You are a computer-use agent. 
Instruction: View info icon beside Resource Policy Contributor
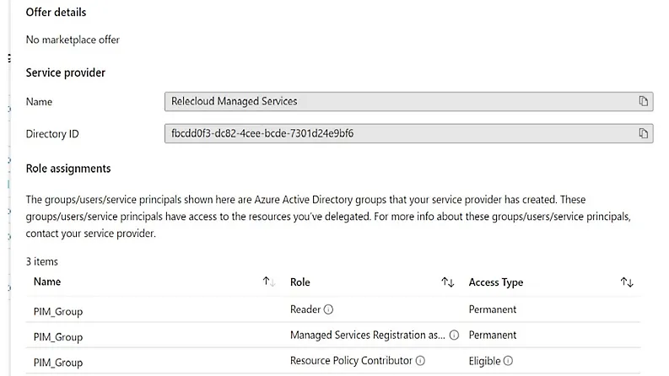pyautogui.click(x=420, y=361)
